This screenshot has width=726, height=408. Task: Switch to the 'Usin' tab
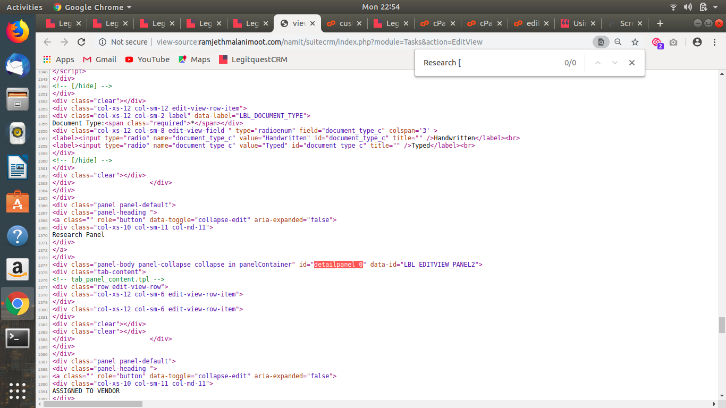tap(579, 23)
